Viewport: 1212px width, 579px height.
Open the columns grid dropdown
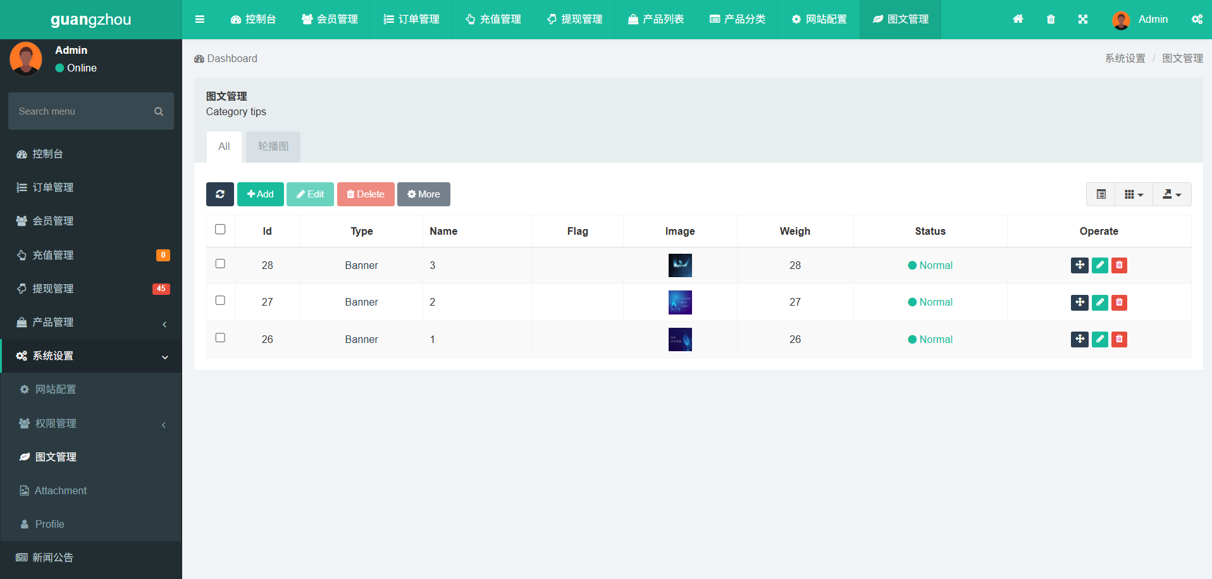pyautogui.click(x=1134, y=194)
